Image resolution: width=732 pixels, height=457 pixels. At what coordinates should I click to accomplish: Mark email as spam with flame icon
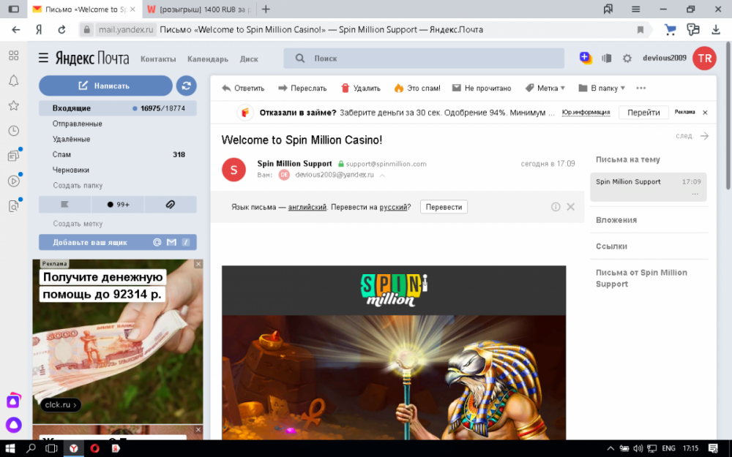399,88
